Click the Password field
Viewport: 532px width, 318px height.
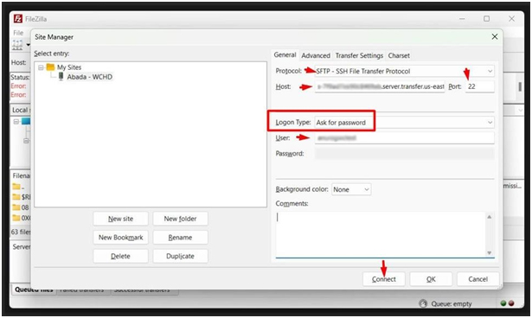tap(405, 154)
